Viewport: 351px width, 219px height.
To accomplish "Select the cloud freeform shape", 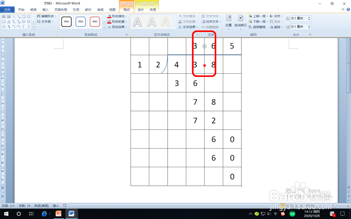I will coord(4,27).
